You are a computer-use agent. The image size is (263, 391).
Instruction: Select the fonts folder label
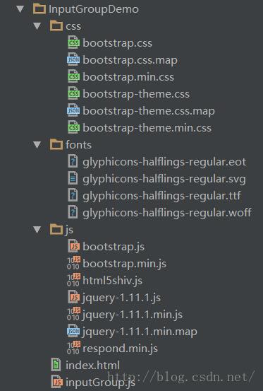coord(78,145)
